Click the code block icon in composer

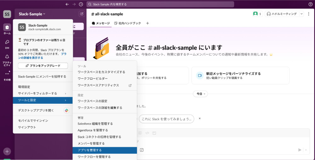[154, 133]
